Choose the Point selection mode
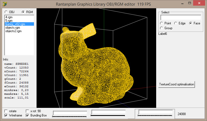Screen dimensions: 207x121 [162, 23]
